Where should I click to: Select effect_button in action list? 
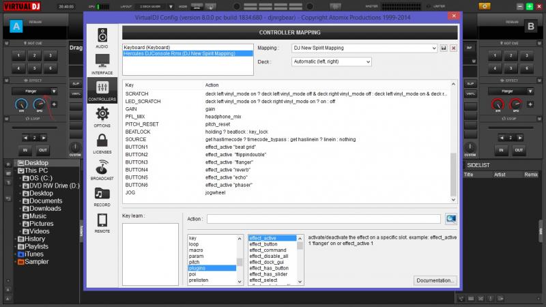point(272,244)
